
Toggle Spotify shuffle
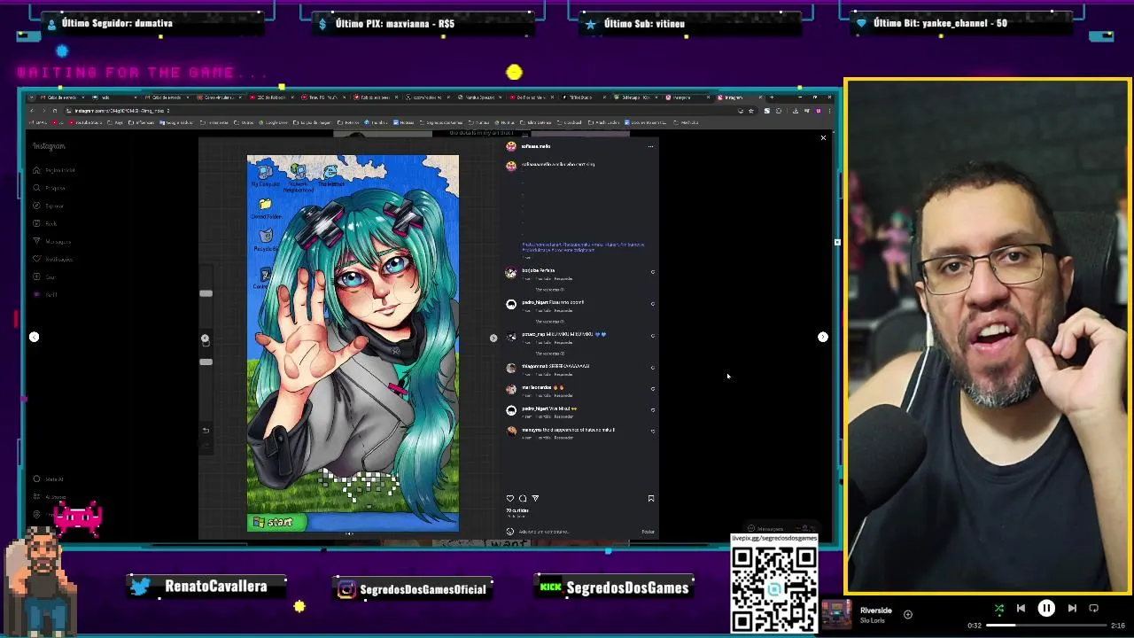(998, 609)
